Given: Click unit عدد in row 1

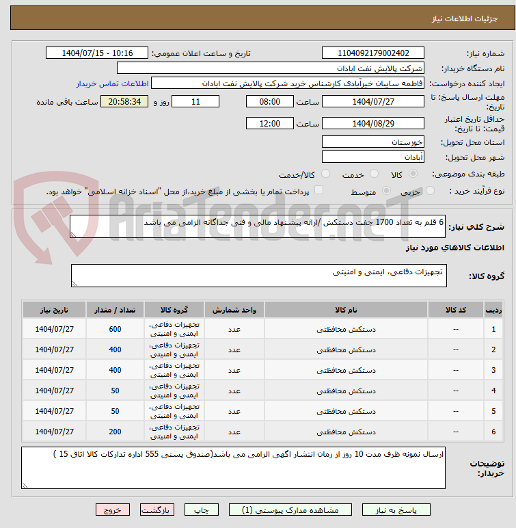Looking at the screenshot, I should tap(234, 330).
